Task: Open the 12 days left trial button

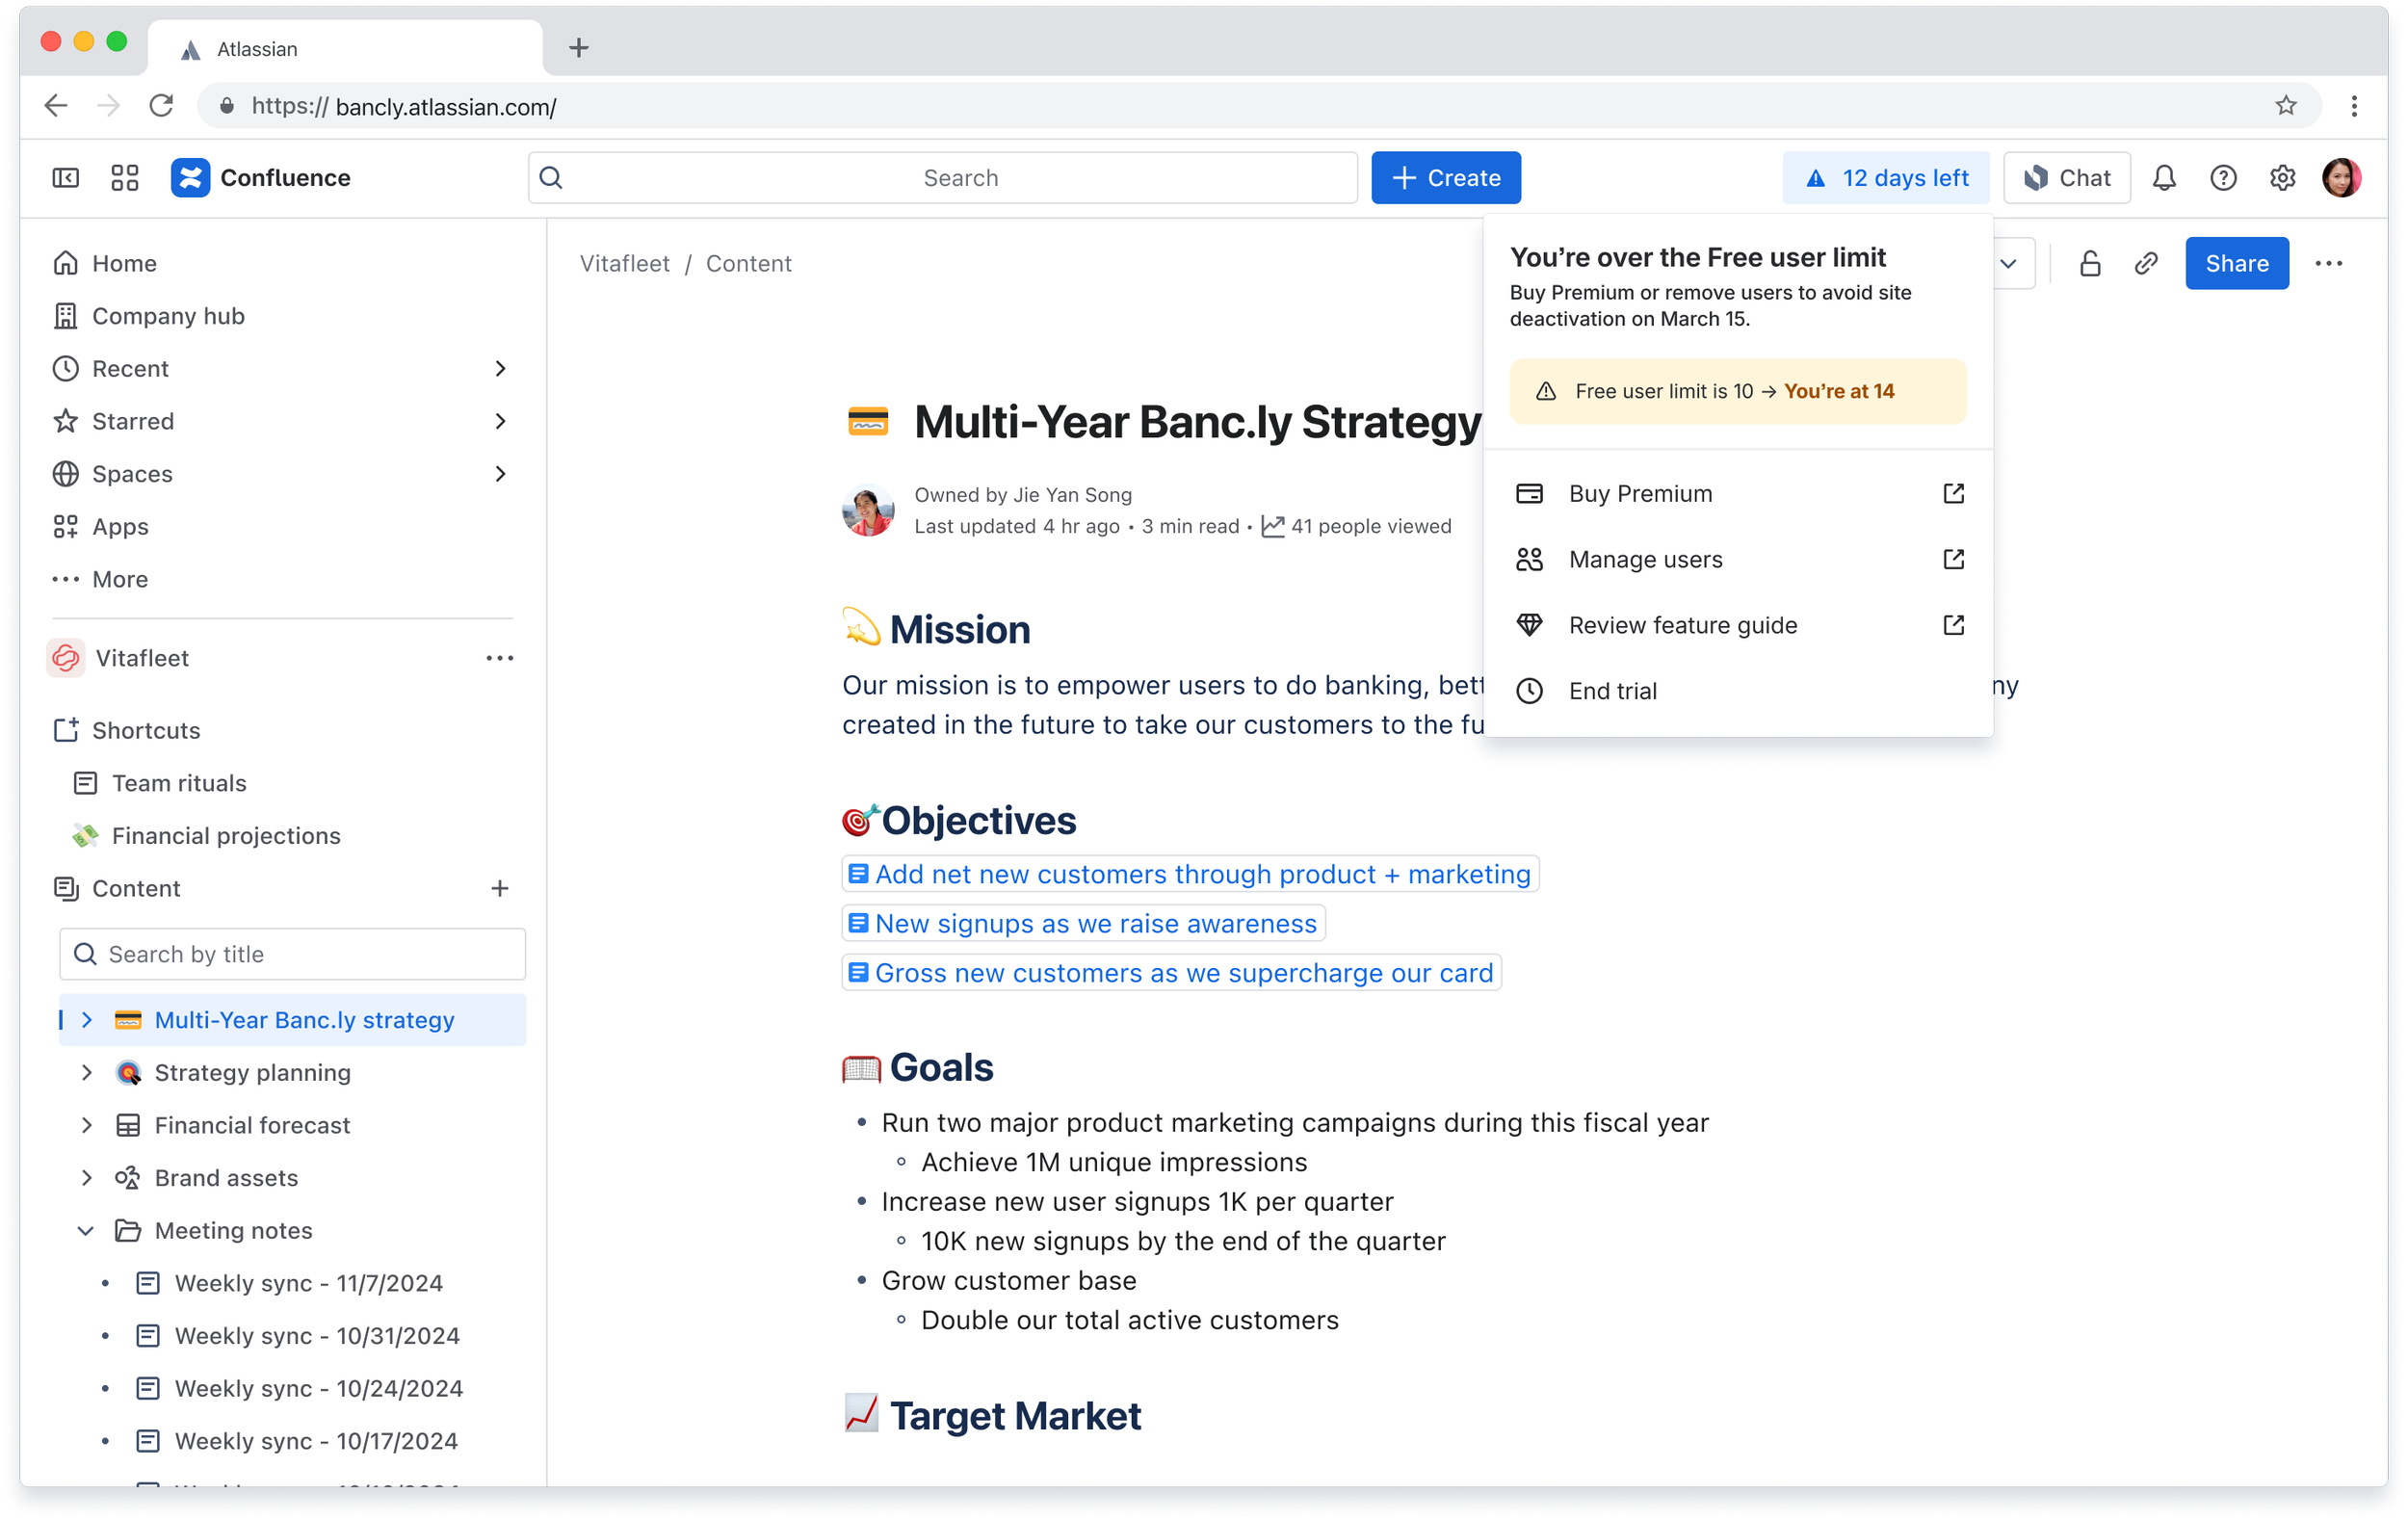Action: click(x=1885, y=178)
